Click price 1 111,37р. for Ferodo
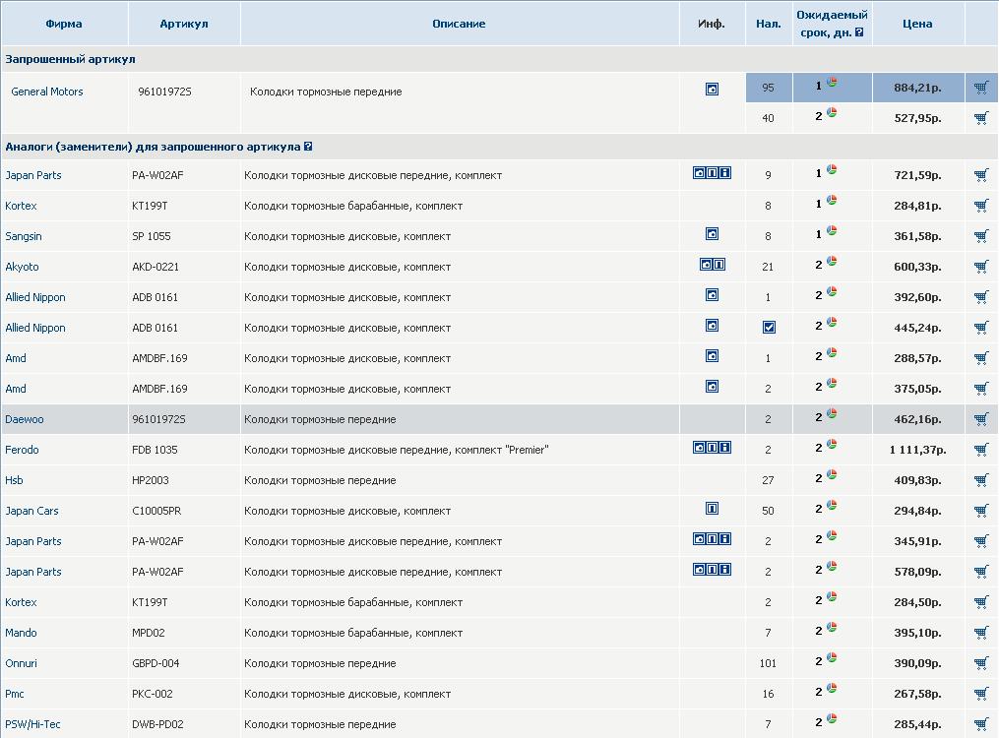The image size is (999, 738). coord(917,451)
